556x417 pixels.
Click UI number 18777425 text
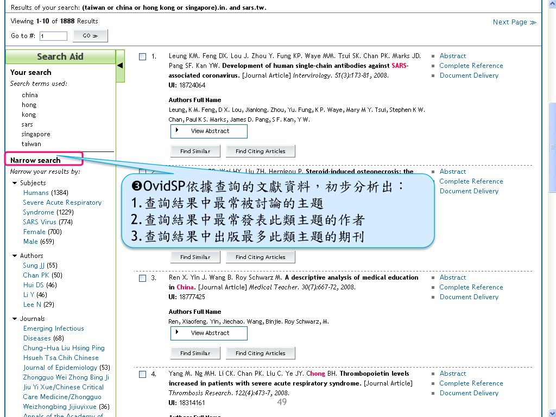click(192, 297)
